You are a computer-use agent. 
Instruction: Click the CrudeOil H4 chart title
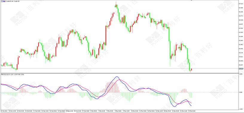pyautogui.click(x=13, y=1)
